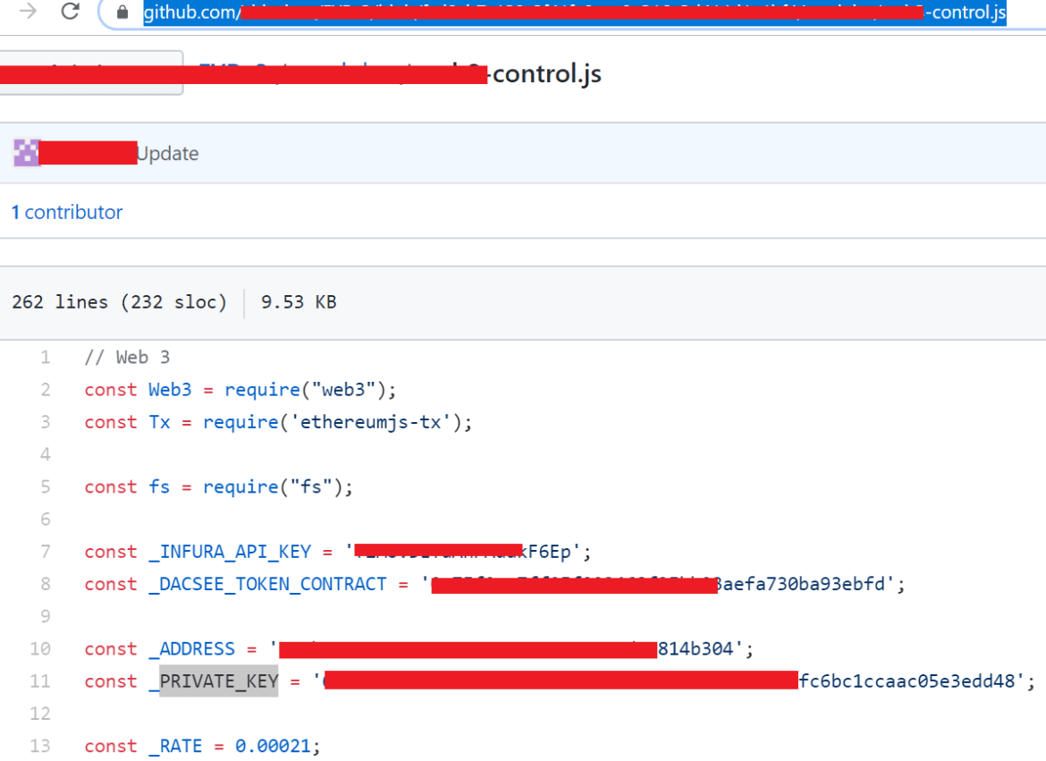The width and height of the screenshot is (1046, 761).
Task: Click the _RATE value 0.00021 on line 13
Action: click(272, 745)
